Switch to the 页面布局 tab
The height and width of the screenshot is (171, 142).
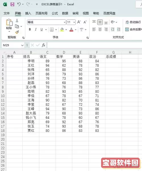[41, 13]
